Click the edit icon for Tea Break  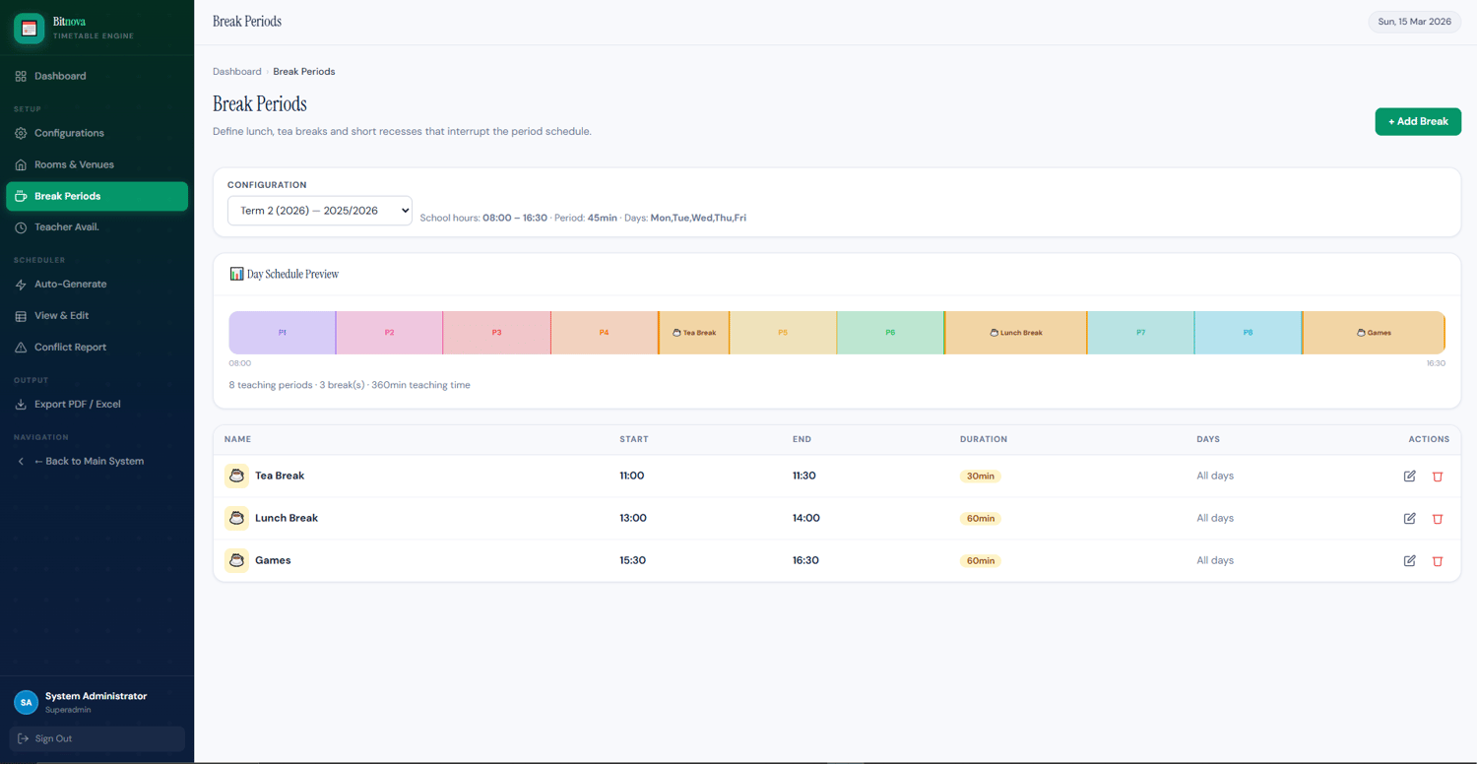click(x=1409, y=476)
